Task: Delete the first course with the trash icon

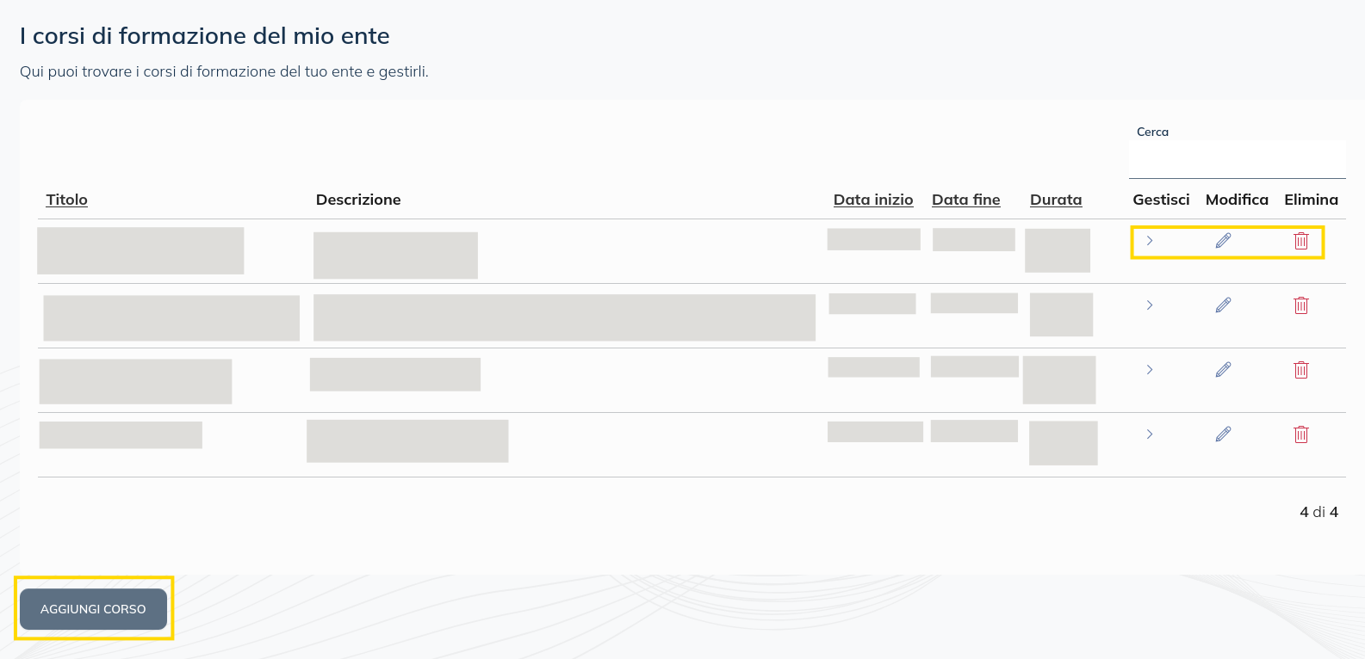Action: (x=1301, y=242)
